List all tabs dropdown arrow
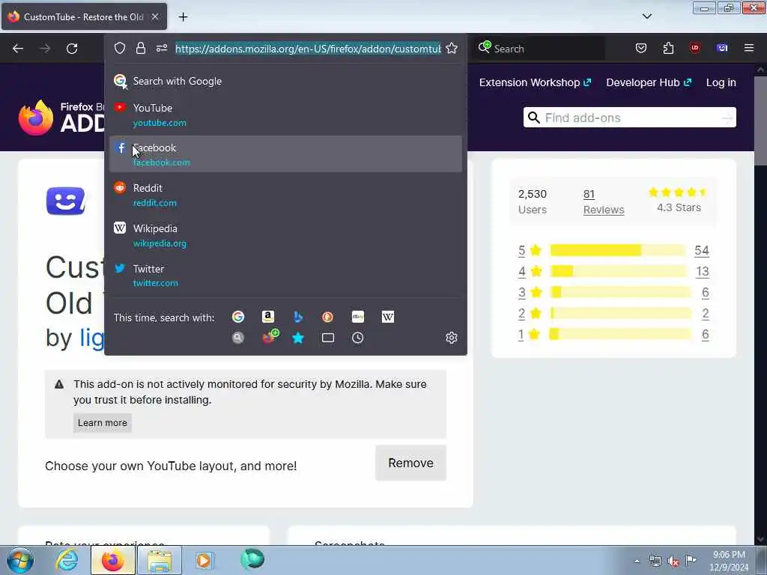This screenshot has height=575, width=767. [646, 16]
